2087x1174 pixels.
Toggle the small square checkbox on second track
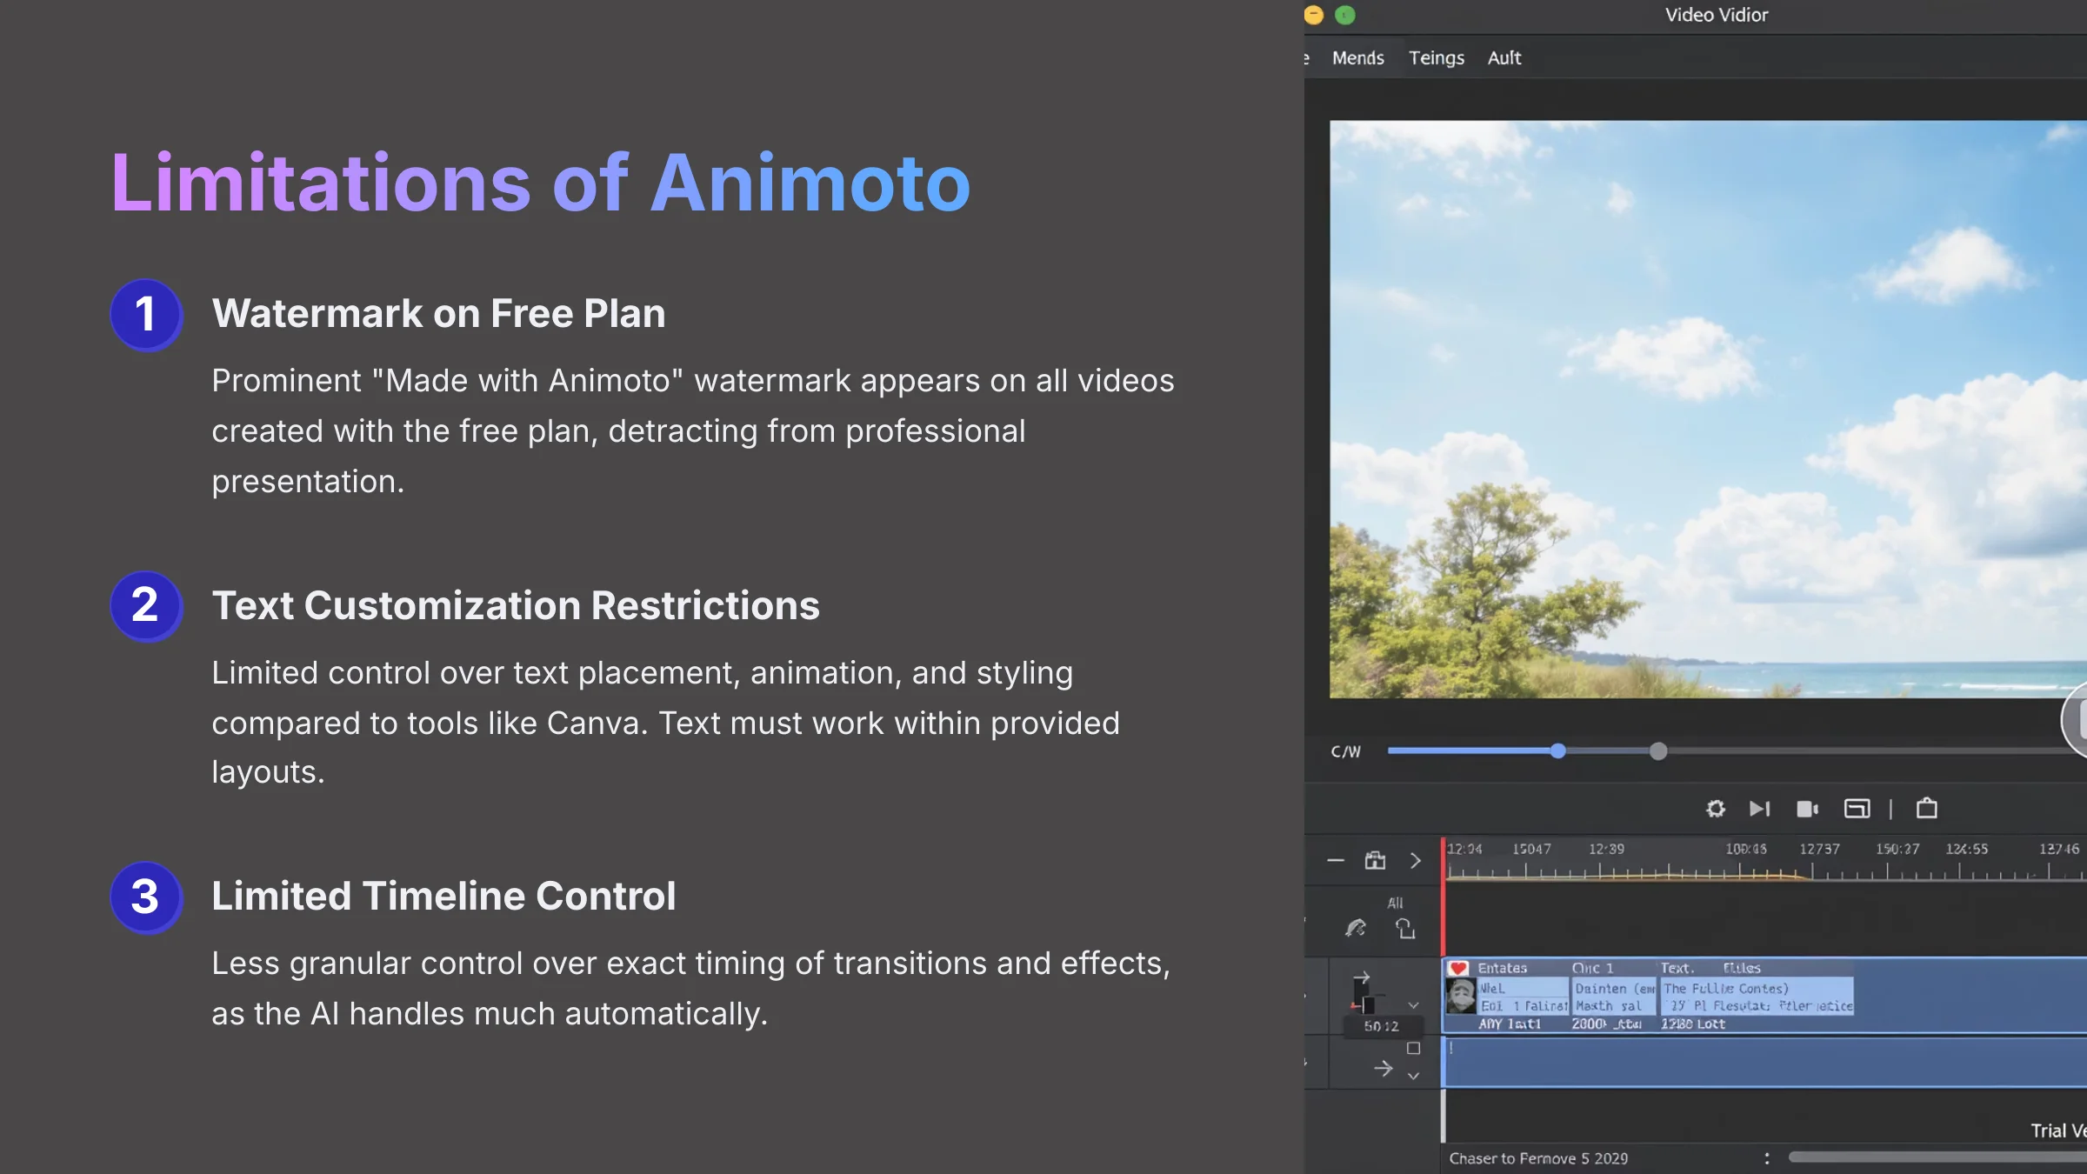click(1413, 1049)
